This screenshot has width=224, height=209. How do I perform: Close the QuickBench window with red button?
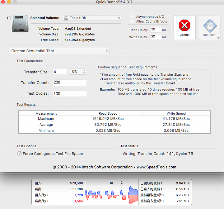point(3,2)
